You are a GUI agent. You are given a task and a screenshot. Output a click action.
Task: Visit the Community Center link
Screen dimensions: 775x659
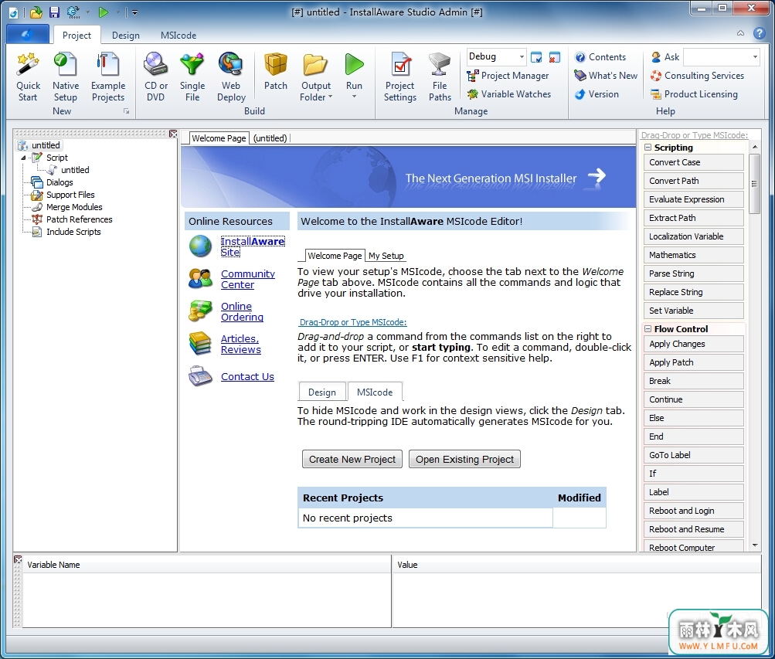coord(247,279)
